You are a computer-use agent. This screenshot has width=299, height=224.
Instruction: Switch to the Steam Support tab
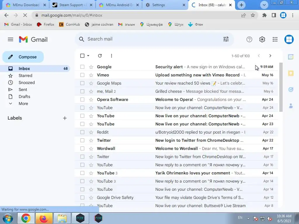coord(72,5)
